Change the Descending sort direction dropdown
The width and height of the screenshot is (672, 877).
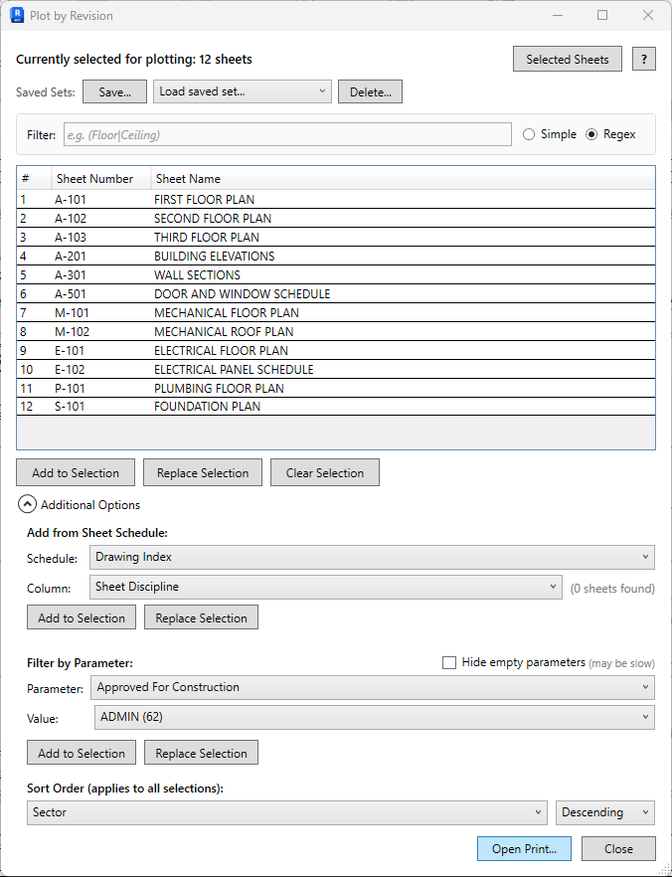click(x=604, y=812)
